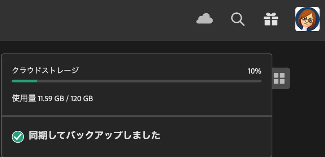Click the cloud sync status icon

204,19
